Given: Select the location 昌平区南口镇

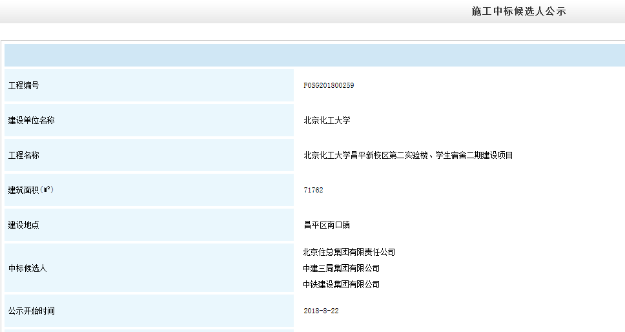Looking at the screenshot, I should [327, 225].
